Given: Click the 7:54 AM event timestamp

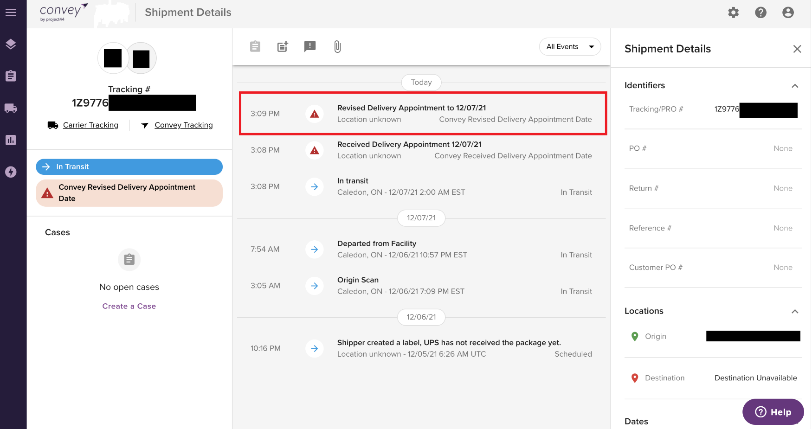Looking at the screenshot, I should coord(265,249).
